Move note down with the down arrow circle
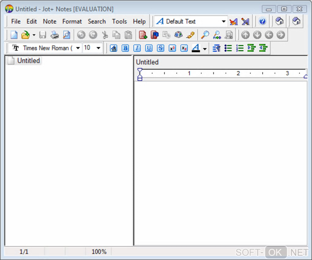 [257, 35]
